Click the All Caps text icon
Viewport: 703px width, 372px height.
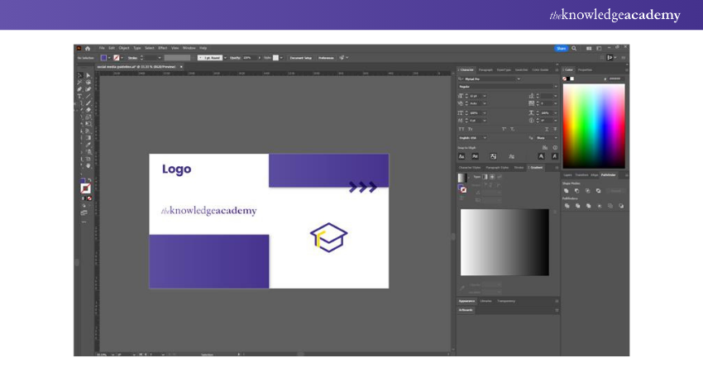[x=461, y=129]
